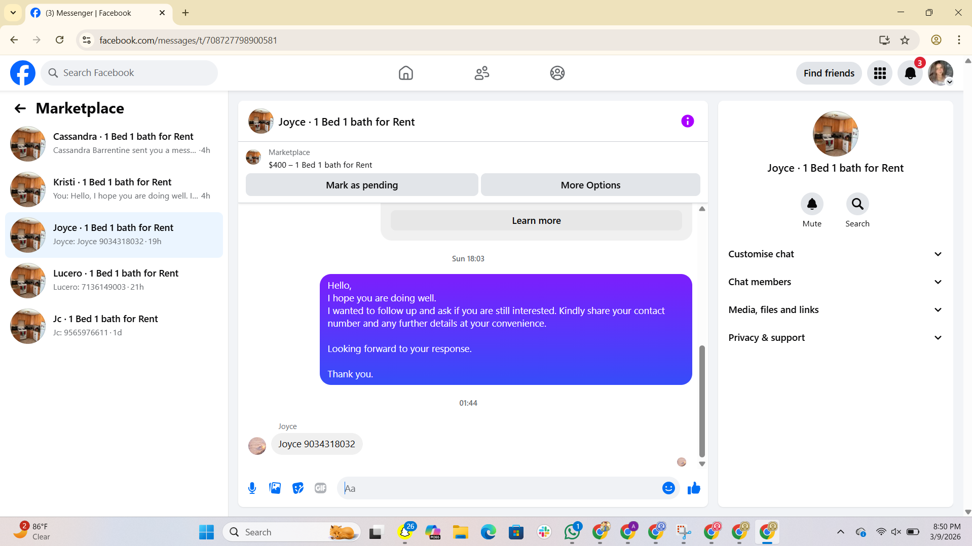Show hidden system tray icons
Viewport: 972px width, 546px height.
(x=840, y=532)
